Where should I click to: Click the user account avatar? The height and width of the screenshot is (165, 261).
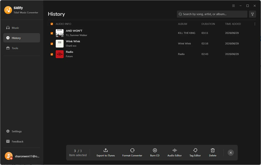tap(9, 156)
